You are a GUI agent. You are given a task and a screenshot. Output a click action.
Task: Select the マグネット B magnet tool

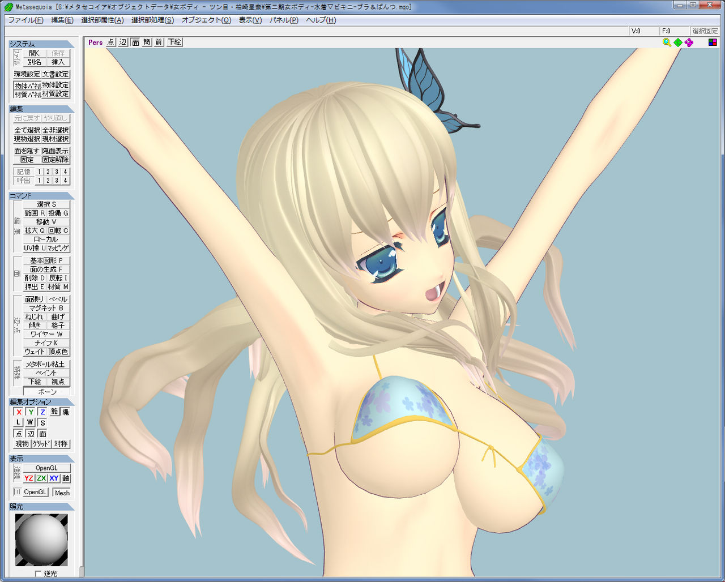[46, 308]
